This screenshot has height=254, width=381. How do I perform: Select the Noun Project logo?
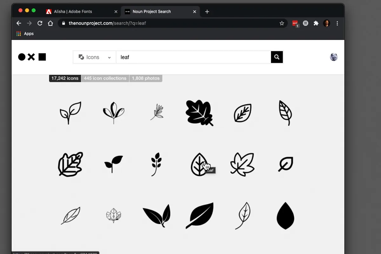(32, 57)
